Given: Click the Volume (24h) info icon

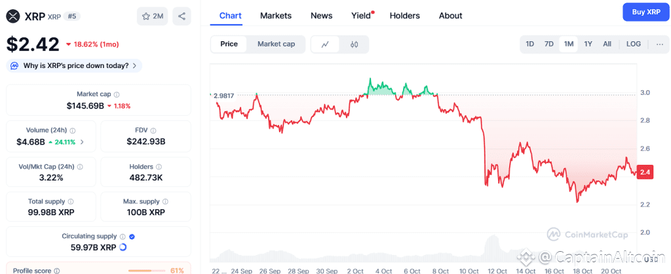Looking at the screenshot, I should (x=73, y=131).
